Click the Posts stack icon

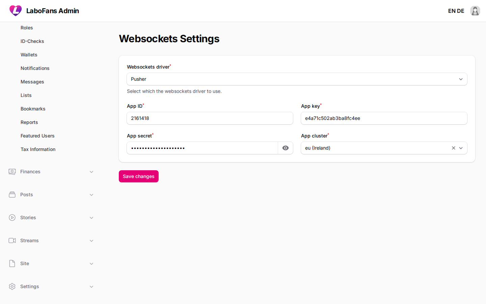click(x=12, y=195)
